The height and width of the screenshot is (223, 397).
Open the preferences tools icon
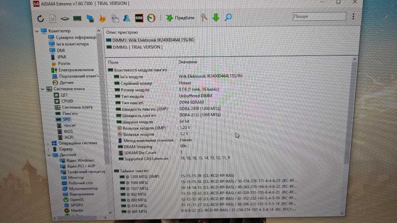tap(204, 17)
